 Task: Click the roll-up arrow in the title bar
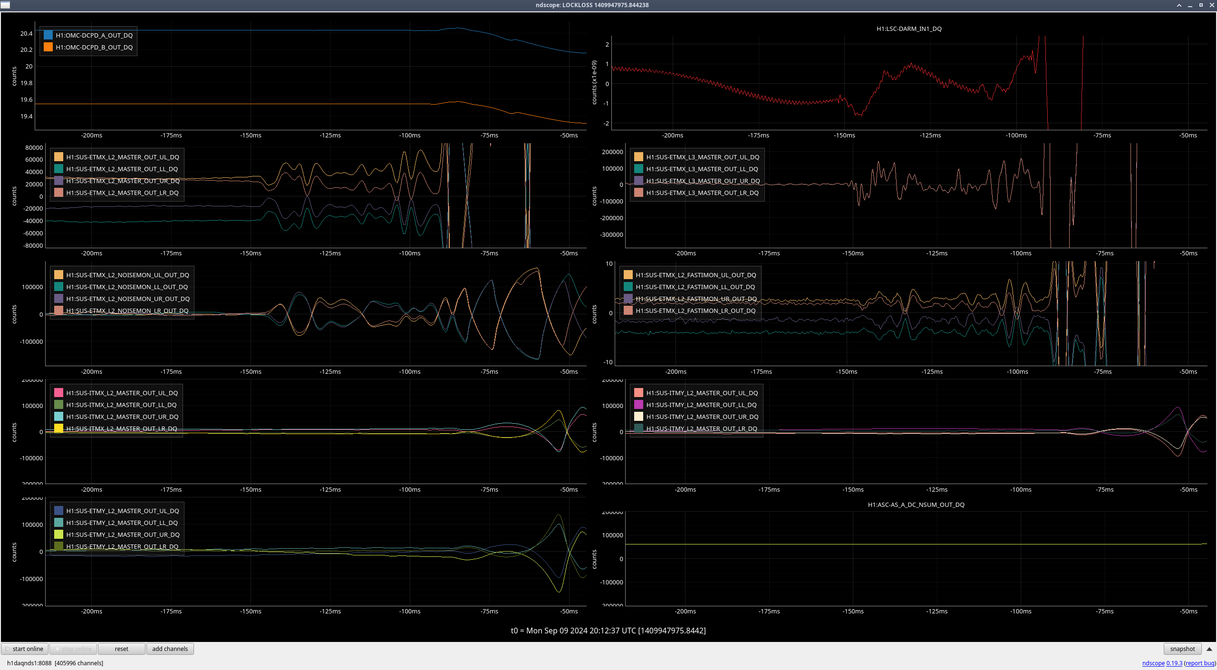pyautogui.click(x=1179, y=5)
